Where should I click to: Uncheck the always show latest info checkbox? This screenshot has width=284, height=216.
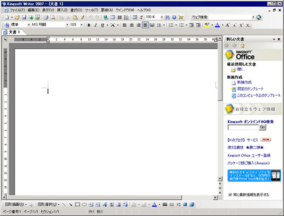(230, 195)
